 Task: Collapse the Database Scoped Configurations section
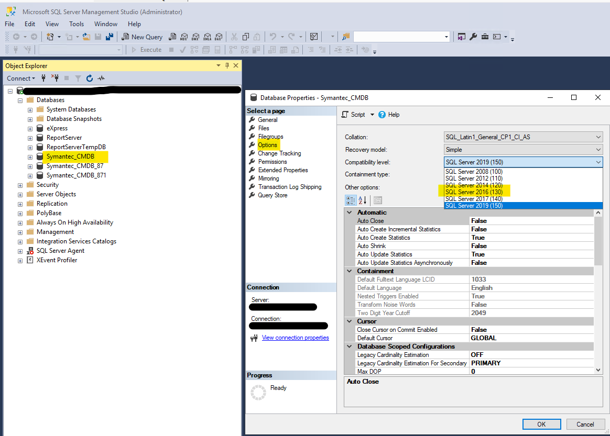[350, 346]
